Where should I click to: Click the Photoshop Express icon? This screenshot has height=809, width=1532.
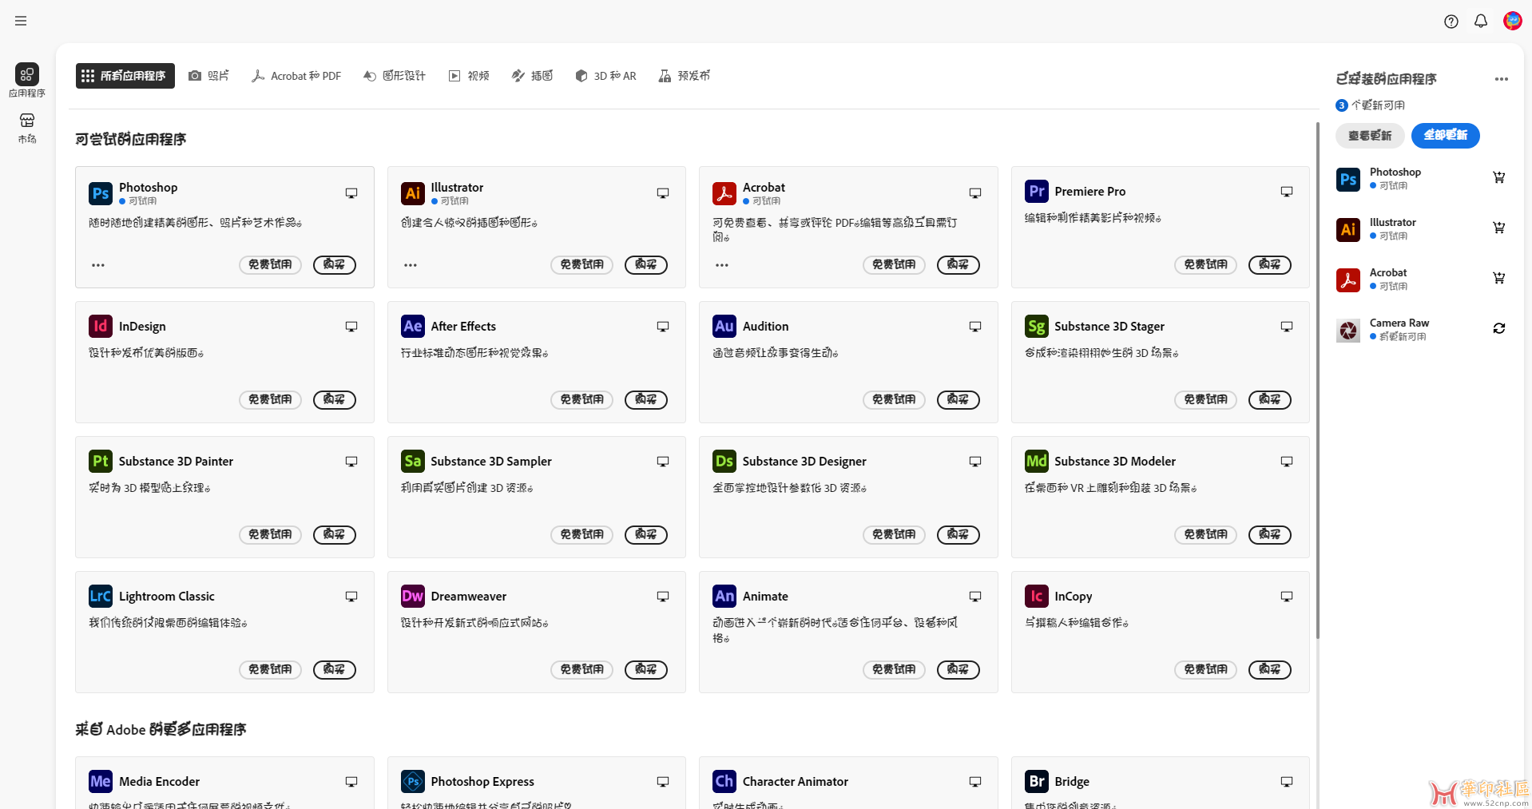413,781
